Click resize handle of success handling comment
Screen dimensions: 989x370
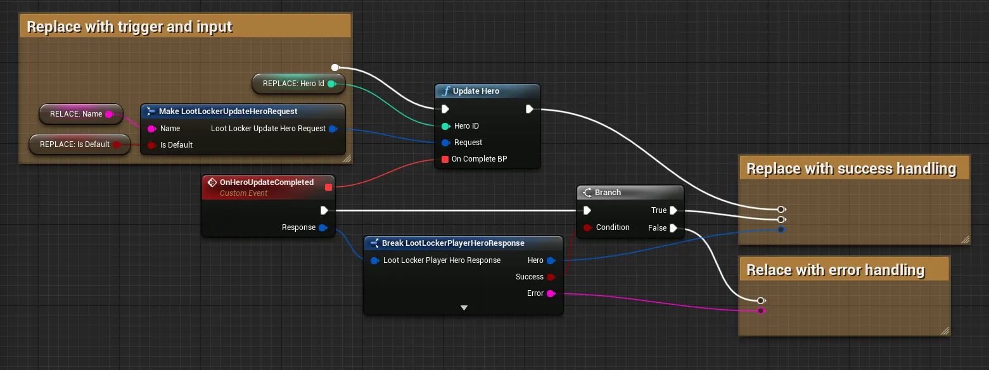[x=965, y=239]
